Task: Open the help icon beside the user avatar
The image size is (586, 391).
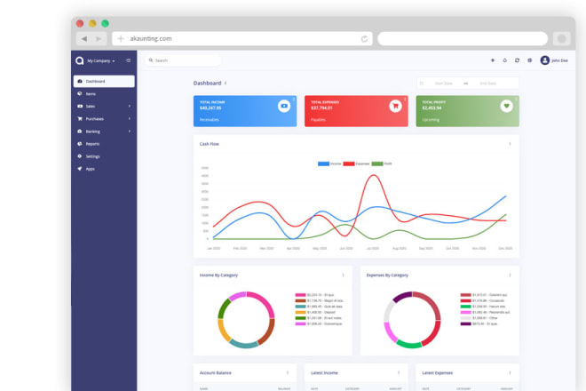Action: coord(529,60)
